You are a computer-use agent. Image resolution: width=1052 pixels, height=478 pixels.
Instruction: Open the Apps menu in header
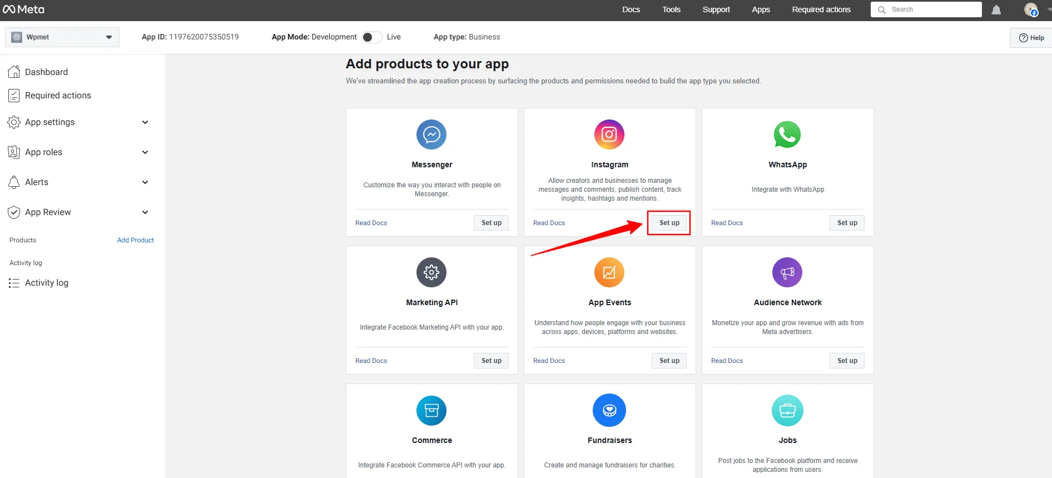pyautogui.click(x=761, y=9)
